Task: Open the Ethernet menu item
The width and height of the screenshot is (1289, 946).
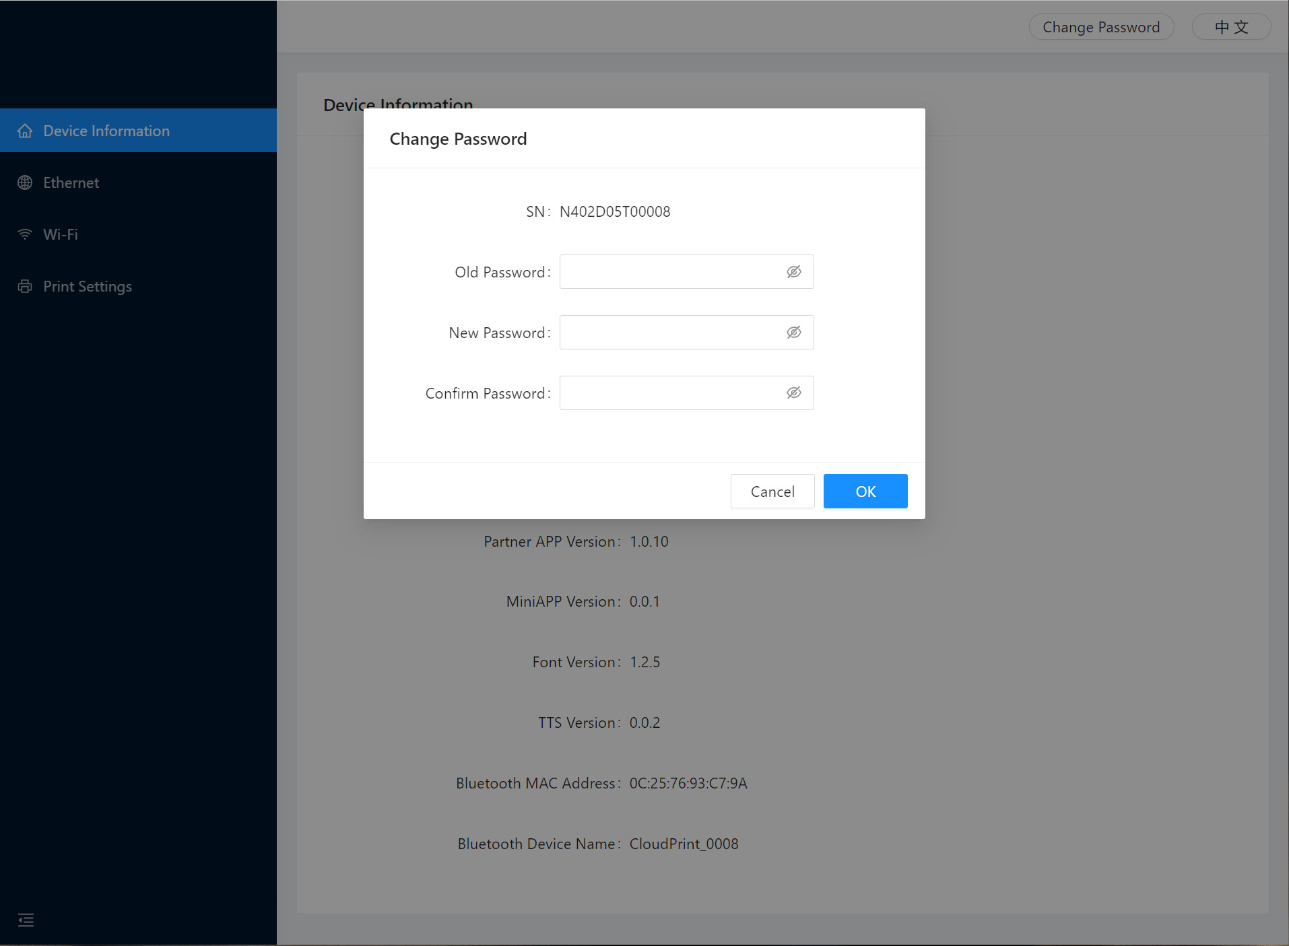Action: [71, 182]
